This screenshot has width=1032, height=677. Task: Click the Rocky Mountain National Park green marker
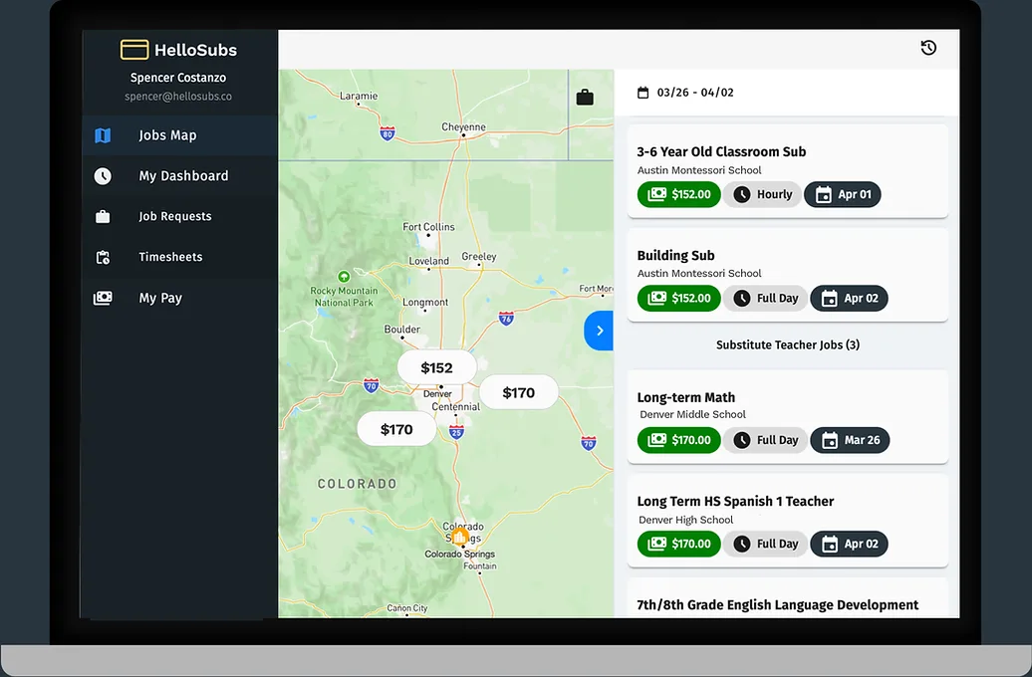[x=344, y=277]
